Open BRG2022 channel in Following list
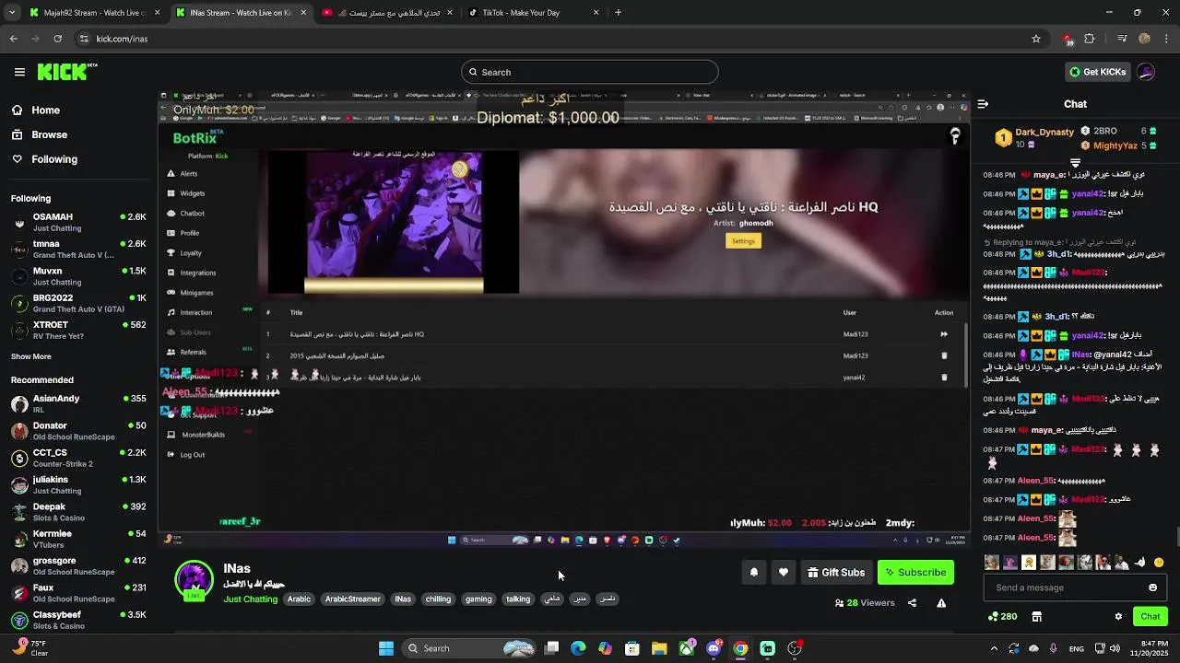This screenshot has height=663, width=1180. click(77, 303)
